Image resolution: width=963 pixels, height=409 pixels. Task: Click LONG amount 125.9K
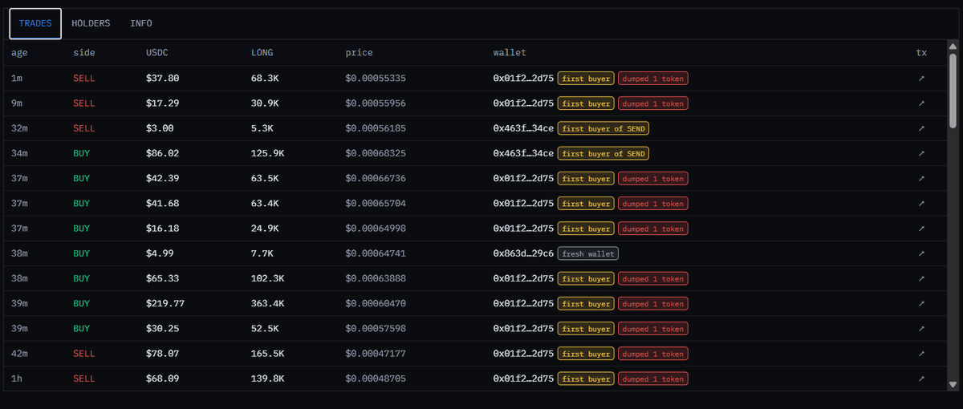click(x=268, y=153)
